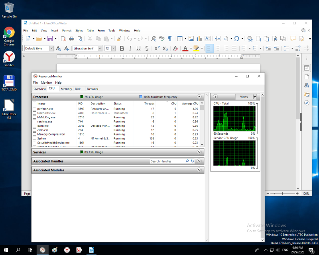Tick the select-all Image header checkbox

click(x=35, y=104)
